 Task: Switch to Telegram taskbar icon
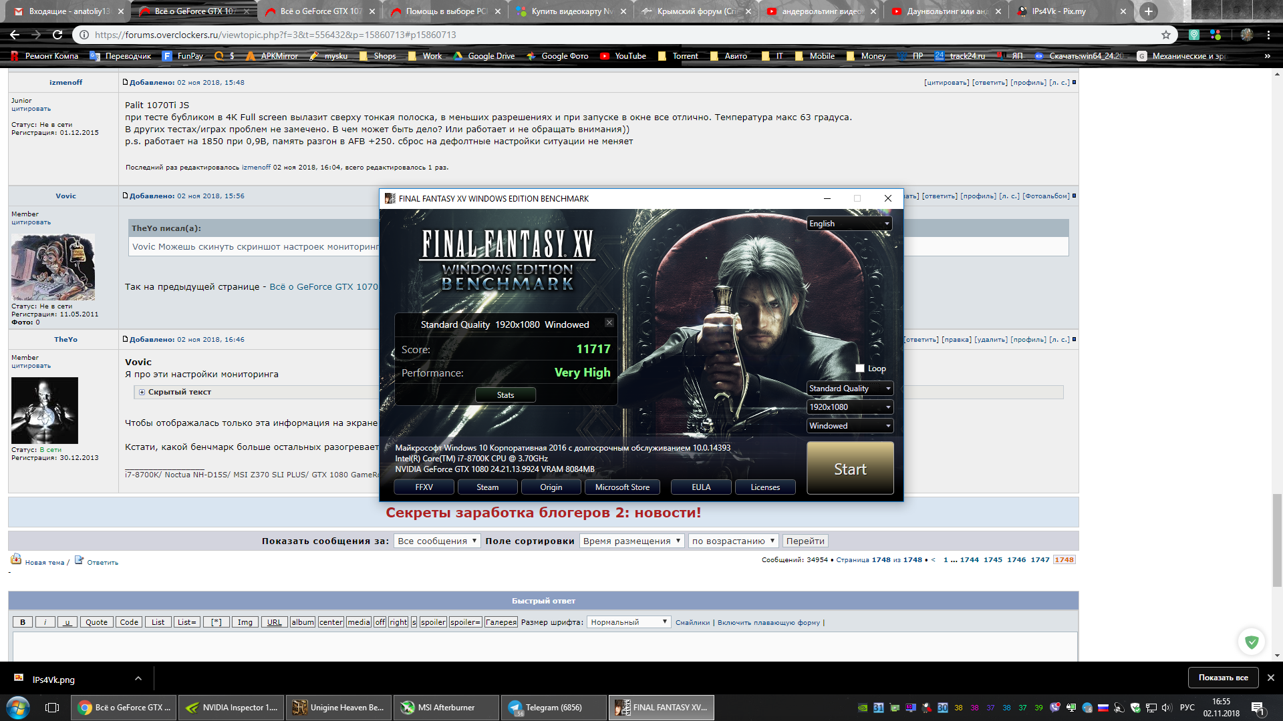(x=553, y=708)
